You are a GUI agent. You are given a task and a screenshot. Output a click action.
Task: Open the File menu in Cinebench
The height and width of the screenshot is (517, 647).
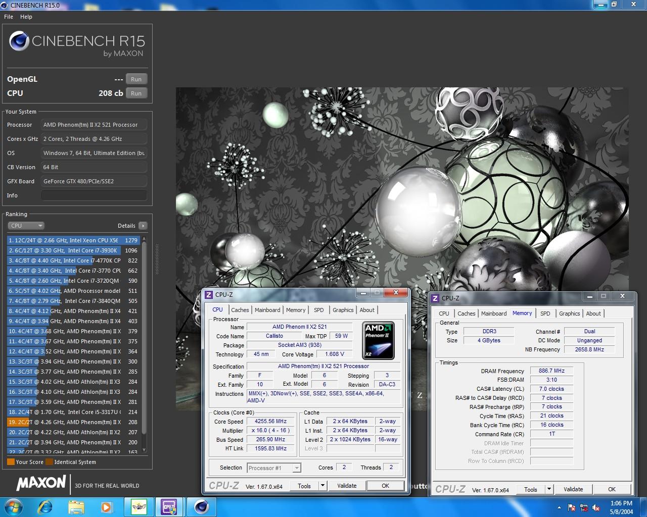tap(9, 17)
